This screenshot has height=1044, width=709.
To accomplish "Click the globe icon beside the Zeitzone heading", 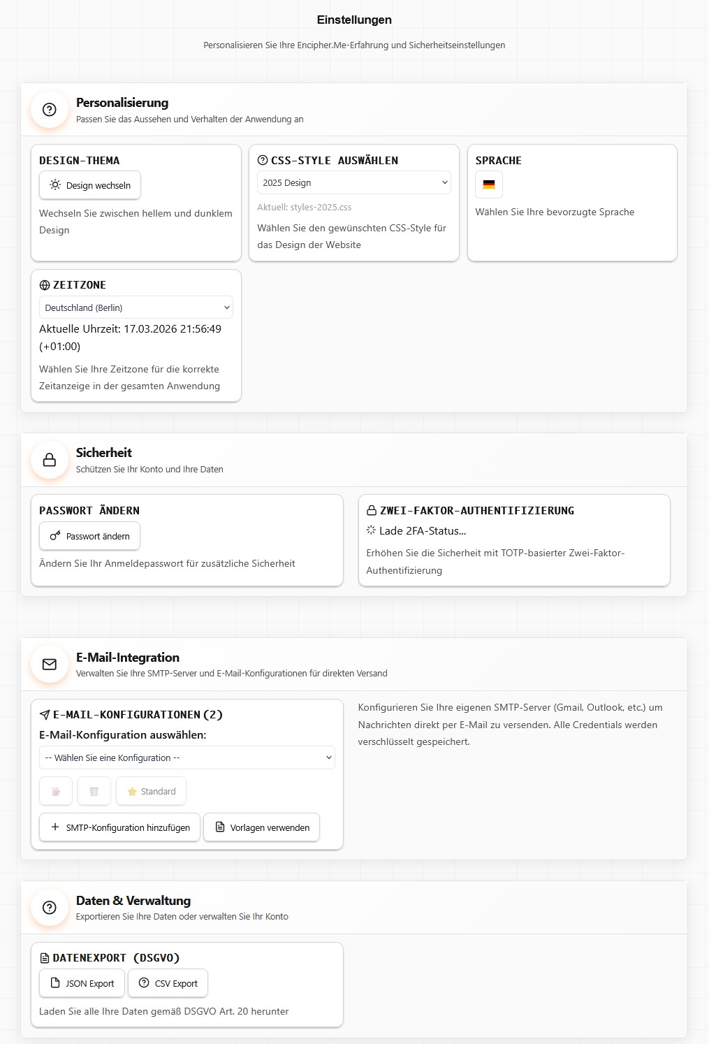I will pyautogui.click(x=45, y=284).
